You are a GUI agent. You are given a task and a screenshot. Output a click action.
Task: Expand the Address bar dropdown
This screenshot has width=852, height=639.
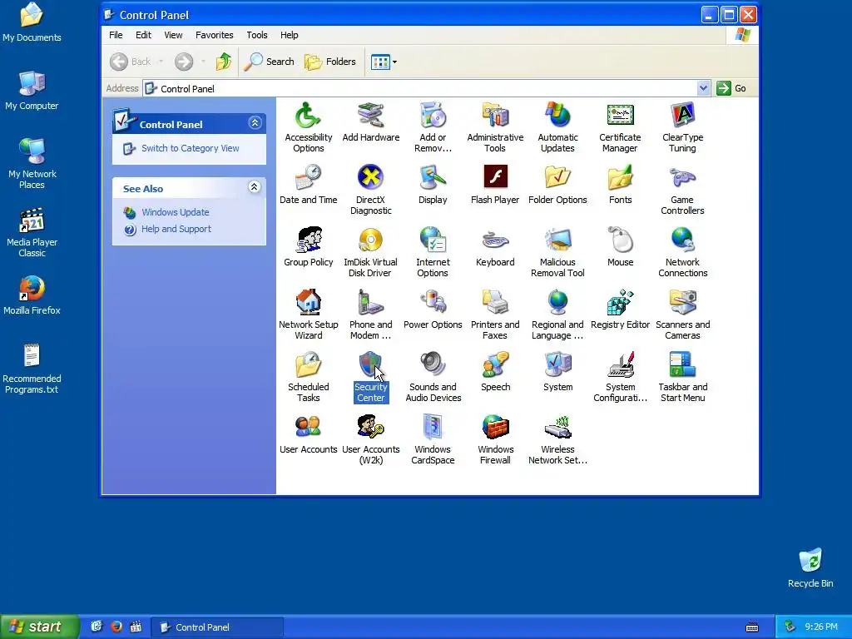coord(703,88)
